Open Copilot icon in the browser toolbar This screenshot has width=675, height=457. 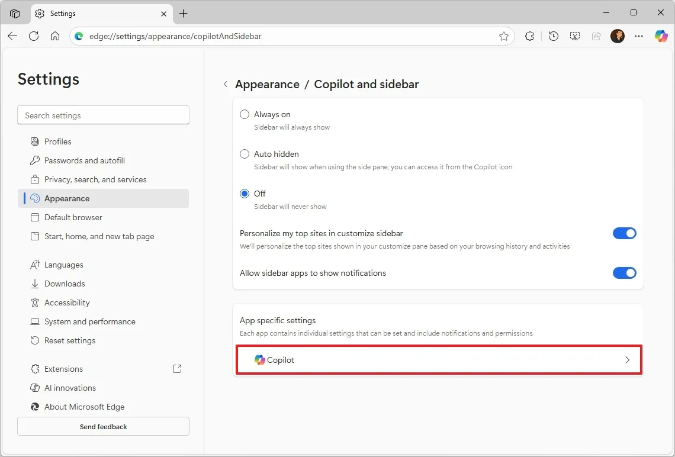tap(661, 36)
